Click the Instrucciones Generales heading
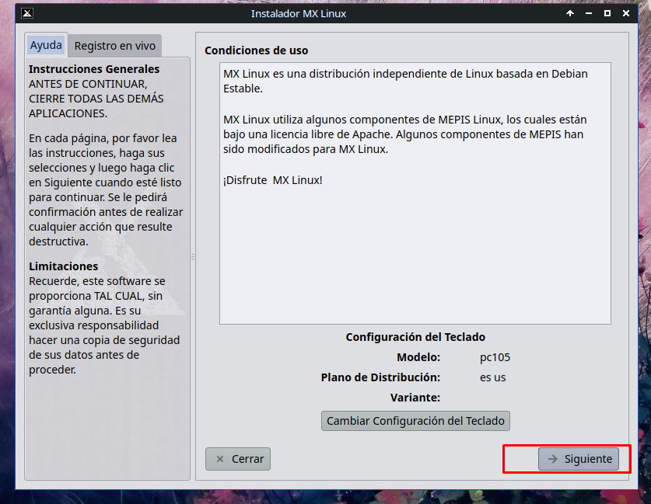The image size is (651, 504). coord(94,69)
